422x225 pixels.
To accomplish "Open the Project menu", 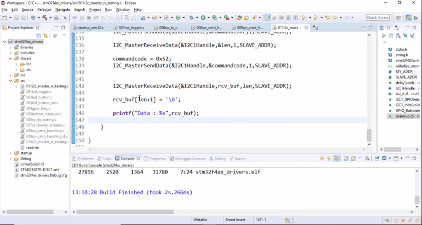I will click(95, 9).
